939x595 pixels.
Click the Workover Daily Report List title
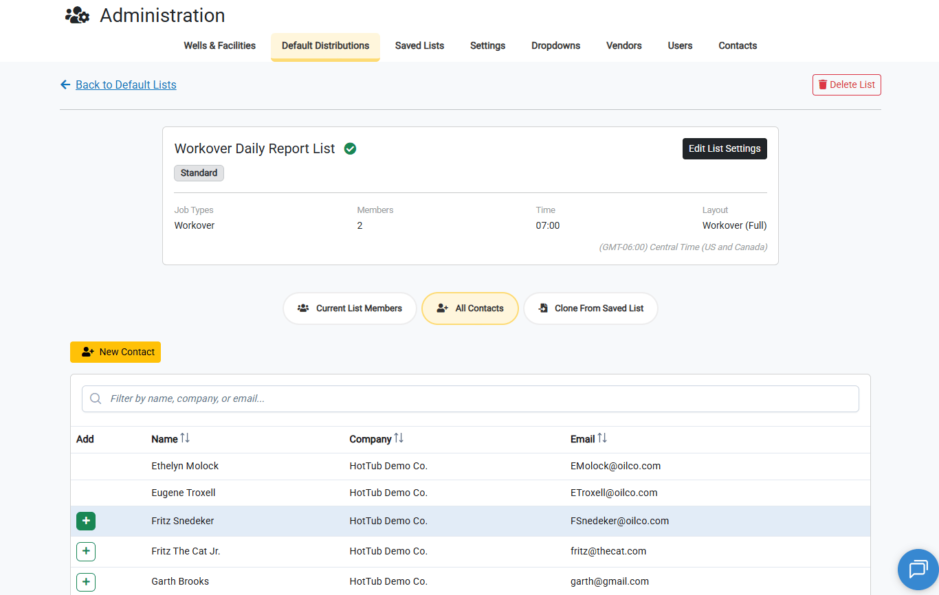coord(255,148)
